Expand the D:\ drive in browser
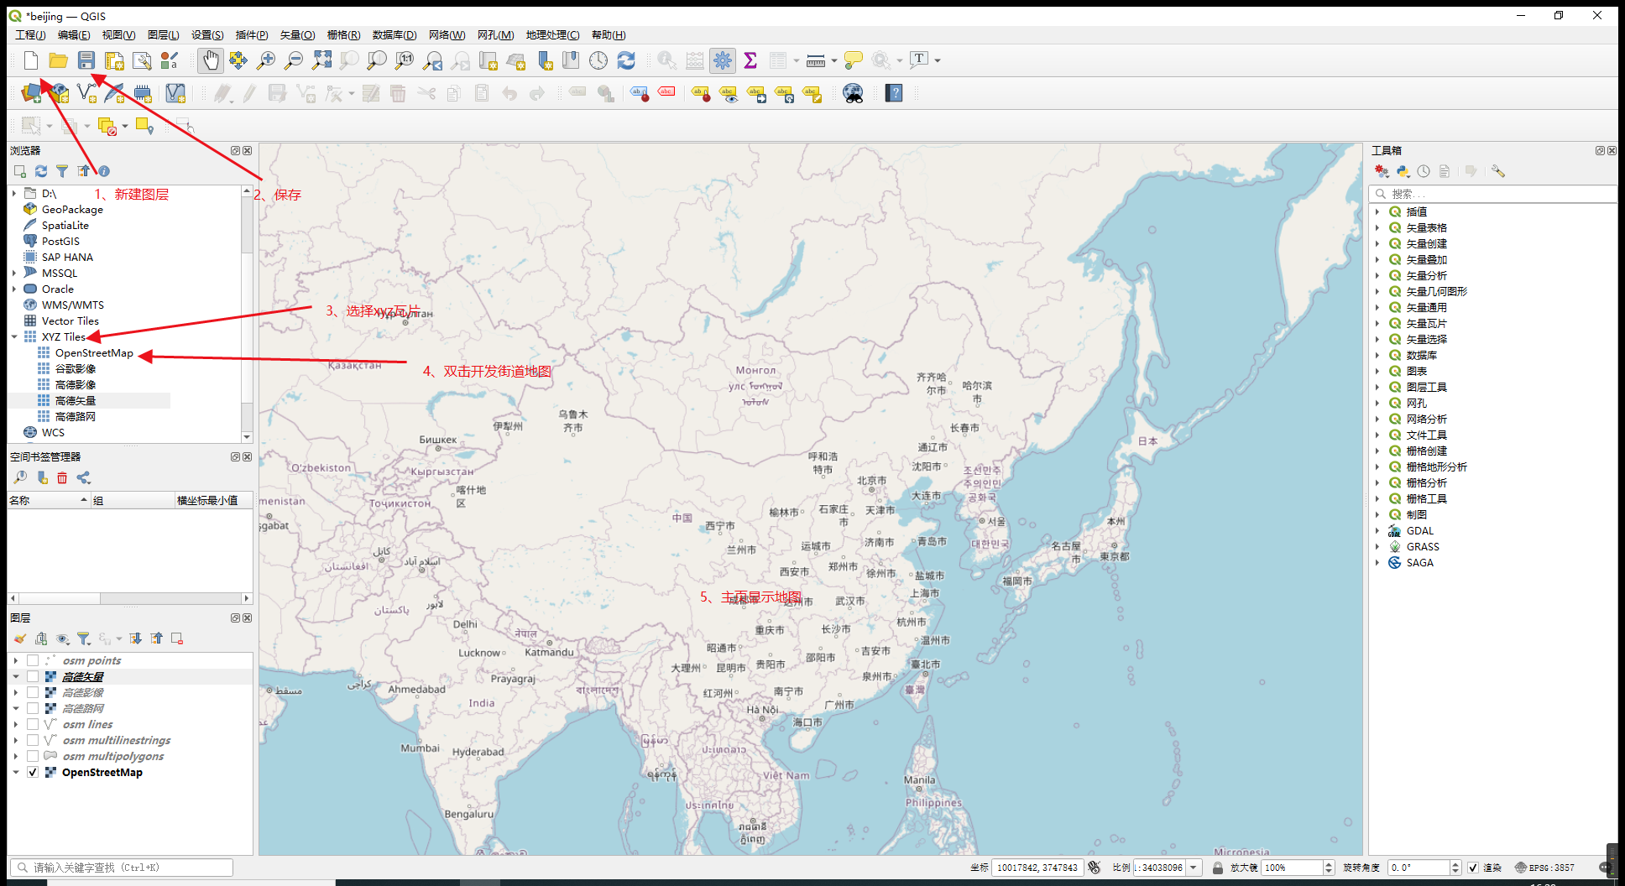The width and height of the screenshot is (1625, 886). (14, 193)
